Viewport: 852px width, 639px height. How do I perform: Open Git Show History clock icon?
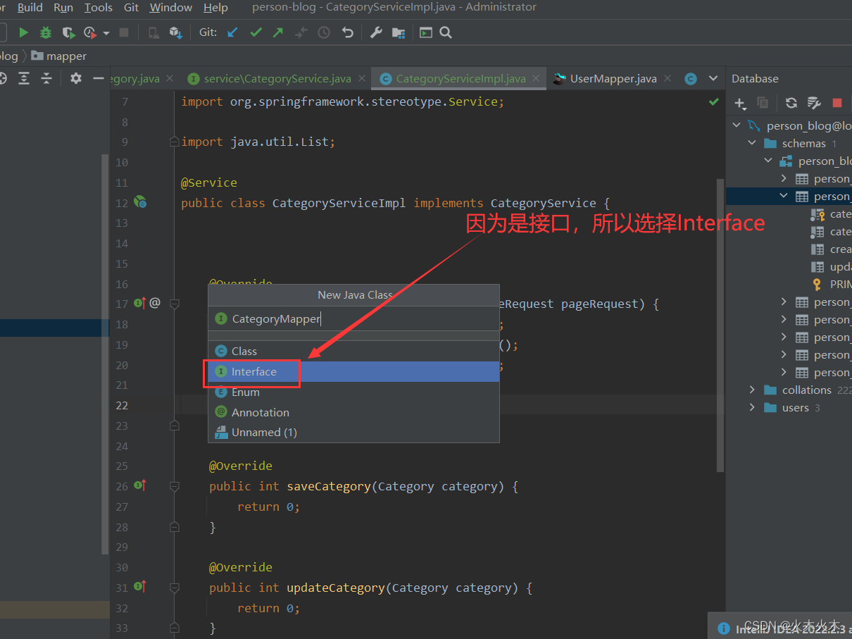click(x=324, y=32)
